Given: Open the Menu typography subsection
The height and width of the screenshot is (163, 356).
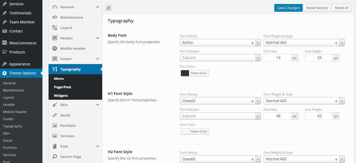Looking at the screenshot, I should click(x=59, y=78).
